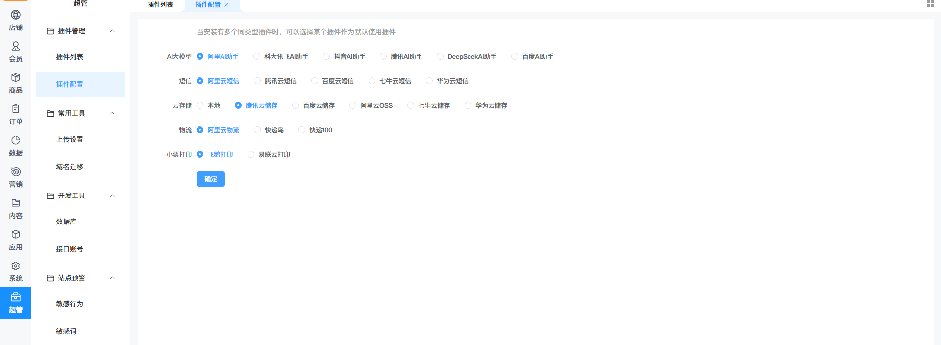The image size is (941, 345).
Task: Open the 店铺 store sidebar icon
Action: [16, 15]
